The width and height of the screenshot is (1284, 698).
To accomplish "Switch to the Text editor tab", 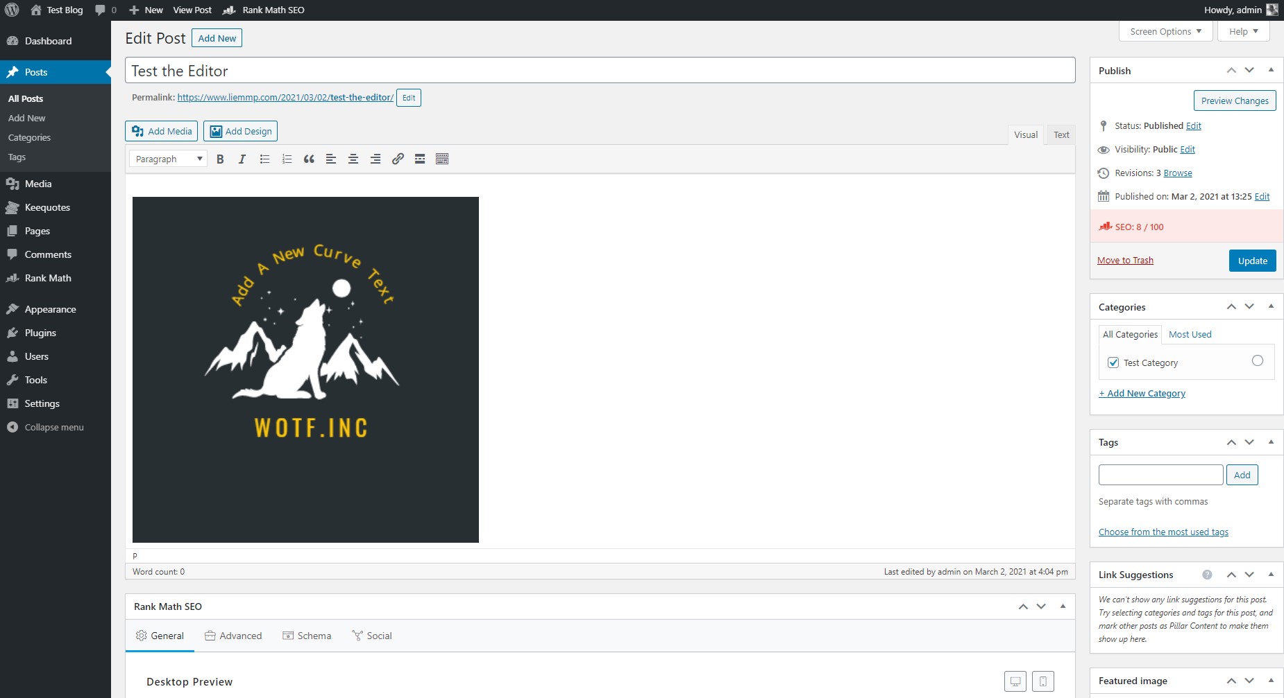I will pos(1061,134).
